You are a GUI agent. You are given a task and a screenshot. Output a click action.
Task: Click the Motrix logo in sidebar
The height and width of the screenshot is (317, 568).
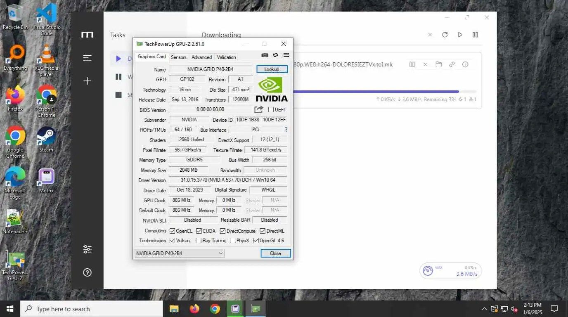pos(87,35)
